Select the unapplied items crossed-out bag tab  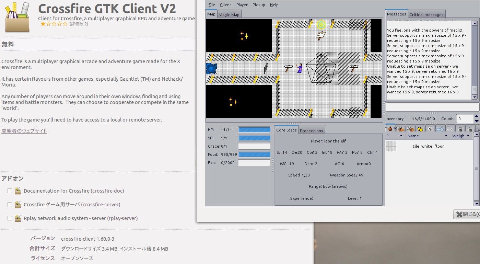[410, 129]
